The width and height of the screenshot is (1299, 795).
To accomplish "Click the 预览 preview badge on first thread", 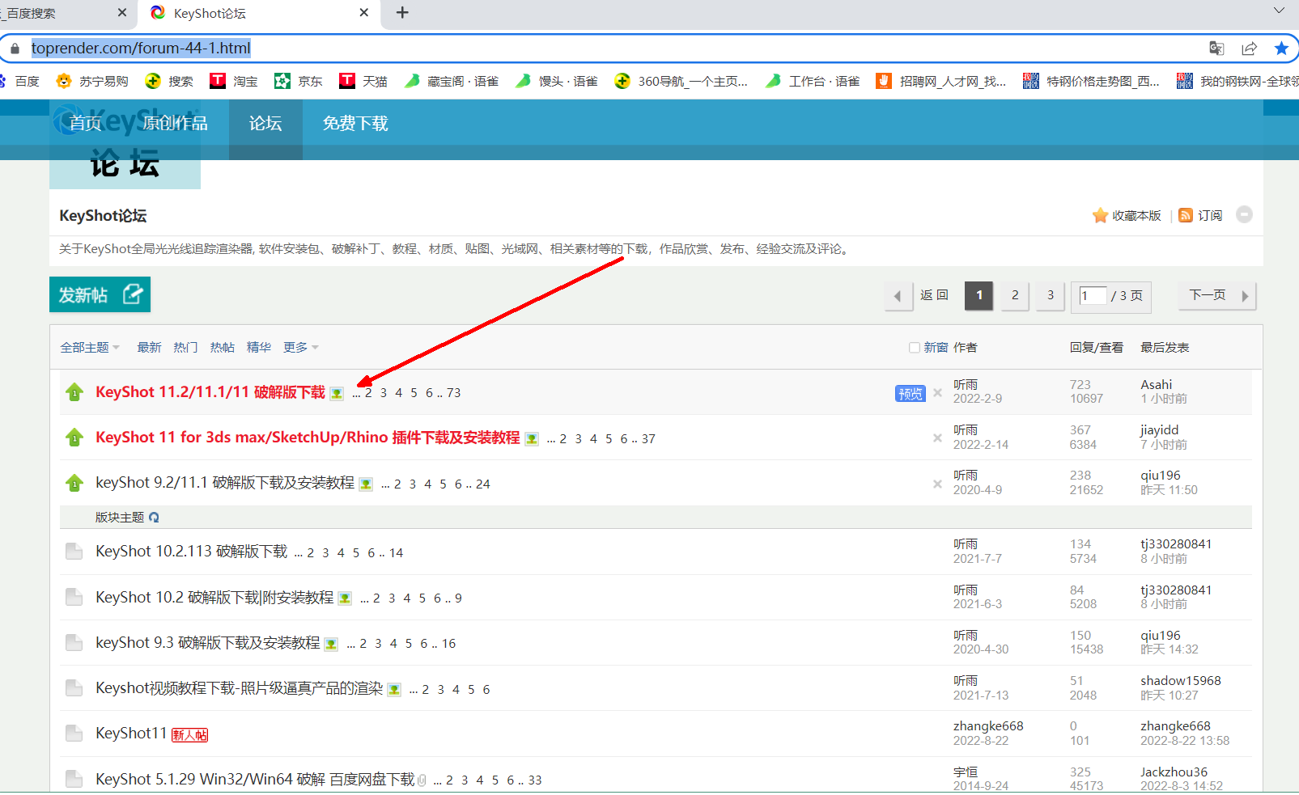I will click(910, 393).
